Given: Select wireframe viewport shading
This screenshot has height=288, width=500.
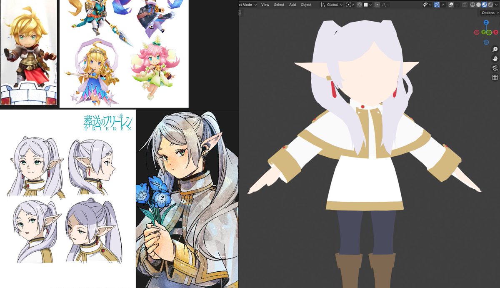Looking at the screenshot, I should click(x=472, y=5).
